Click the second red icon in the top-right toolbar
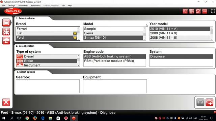Screen dimensions: 216x121 [x=192, y=11]
